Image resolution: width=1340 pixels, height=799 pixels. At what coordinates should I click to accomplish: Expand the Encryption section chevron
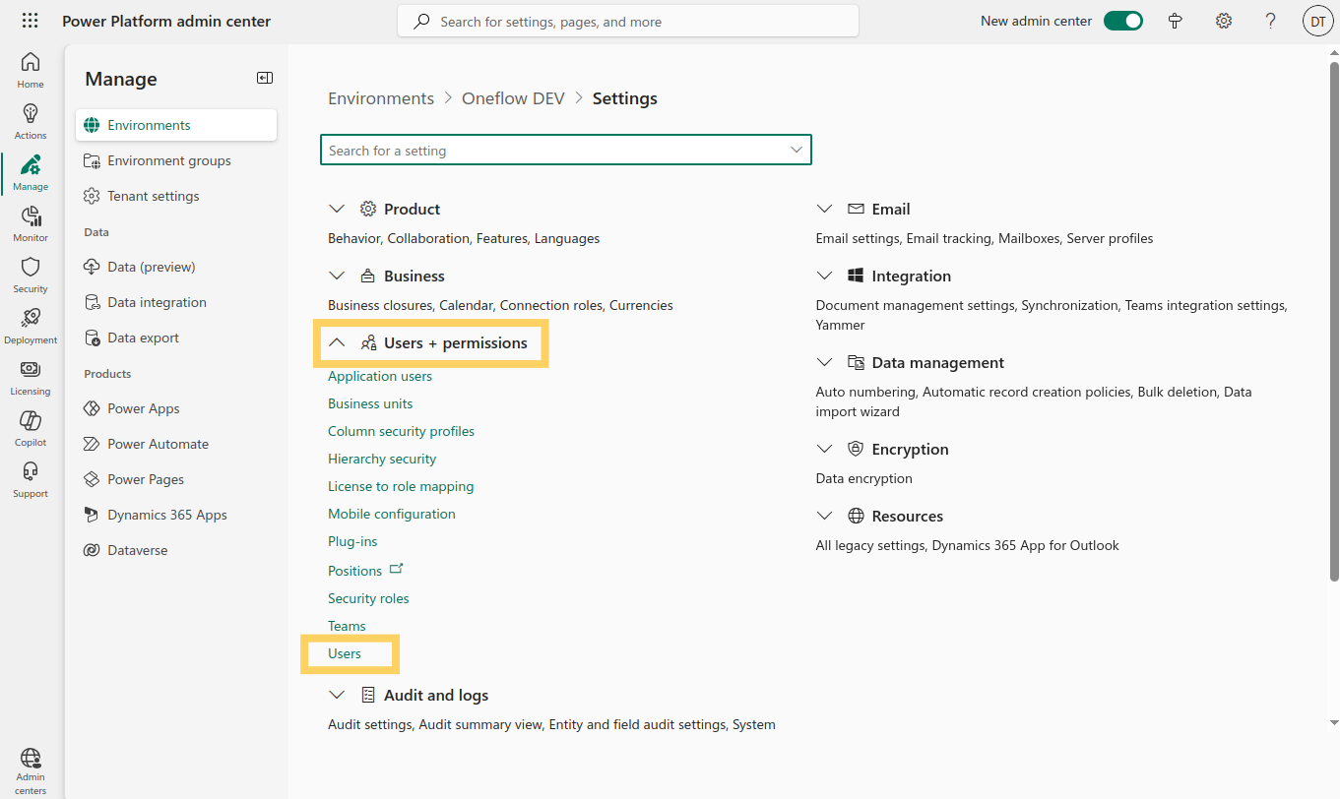824,449
